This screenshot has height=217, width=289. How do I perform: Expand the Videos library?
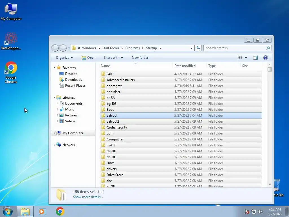[x=57, y=121]
